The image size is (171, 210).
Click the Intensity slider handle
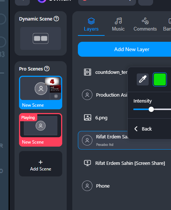151,109
